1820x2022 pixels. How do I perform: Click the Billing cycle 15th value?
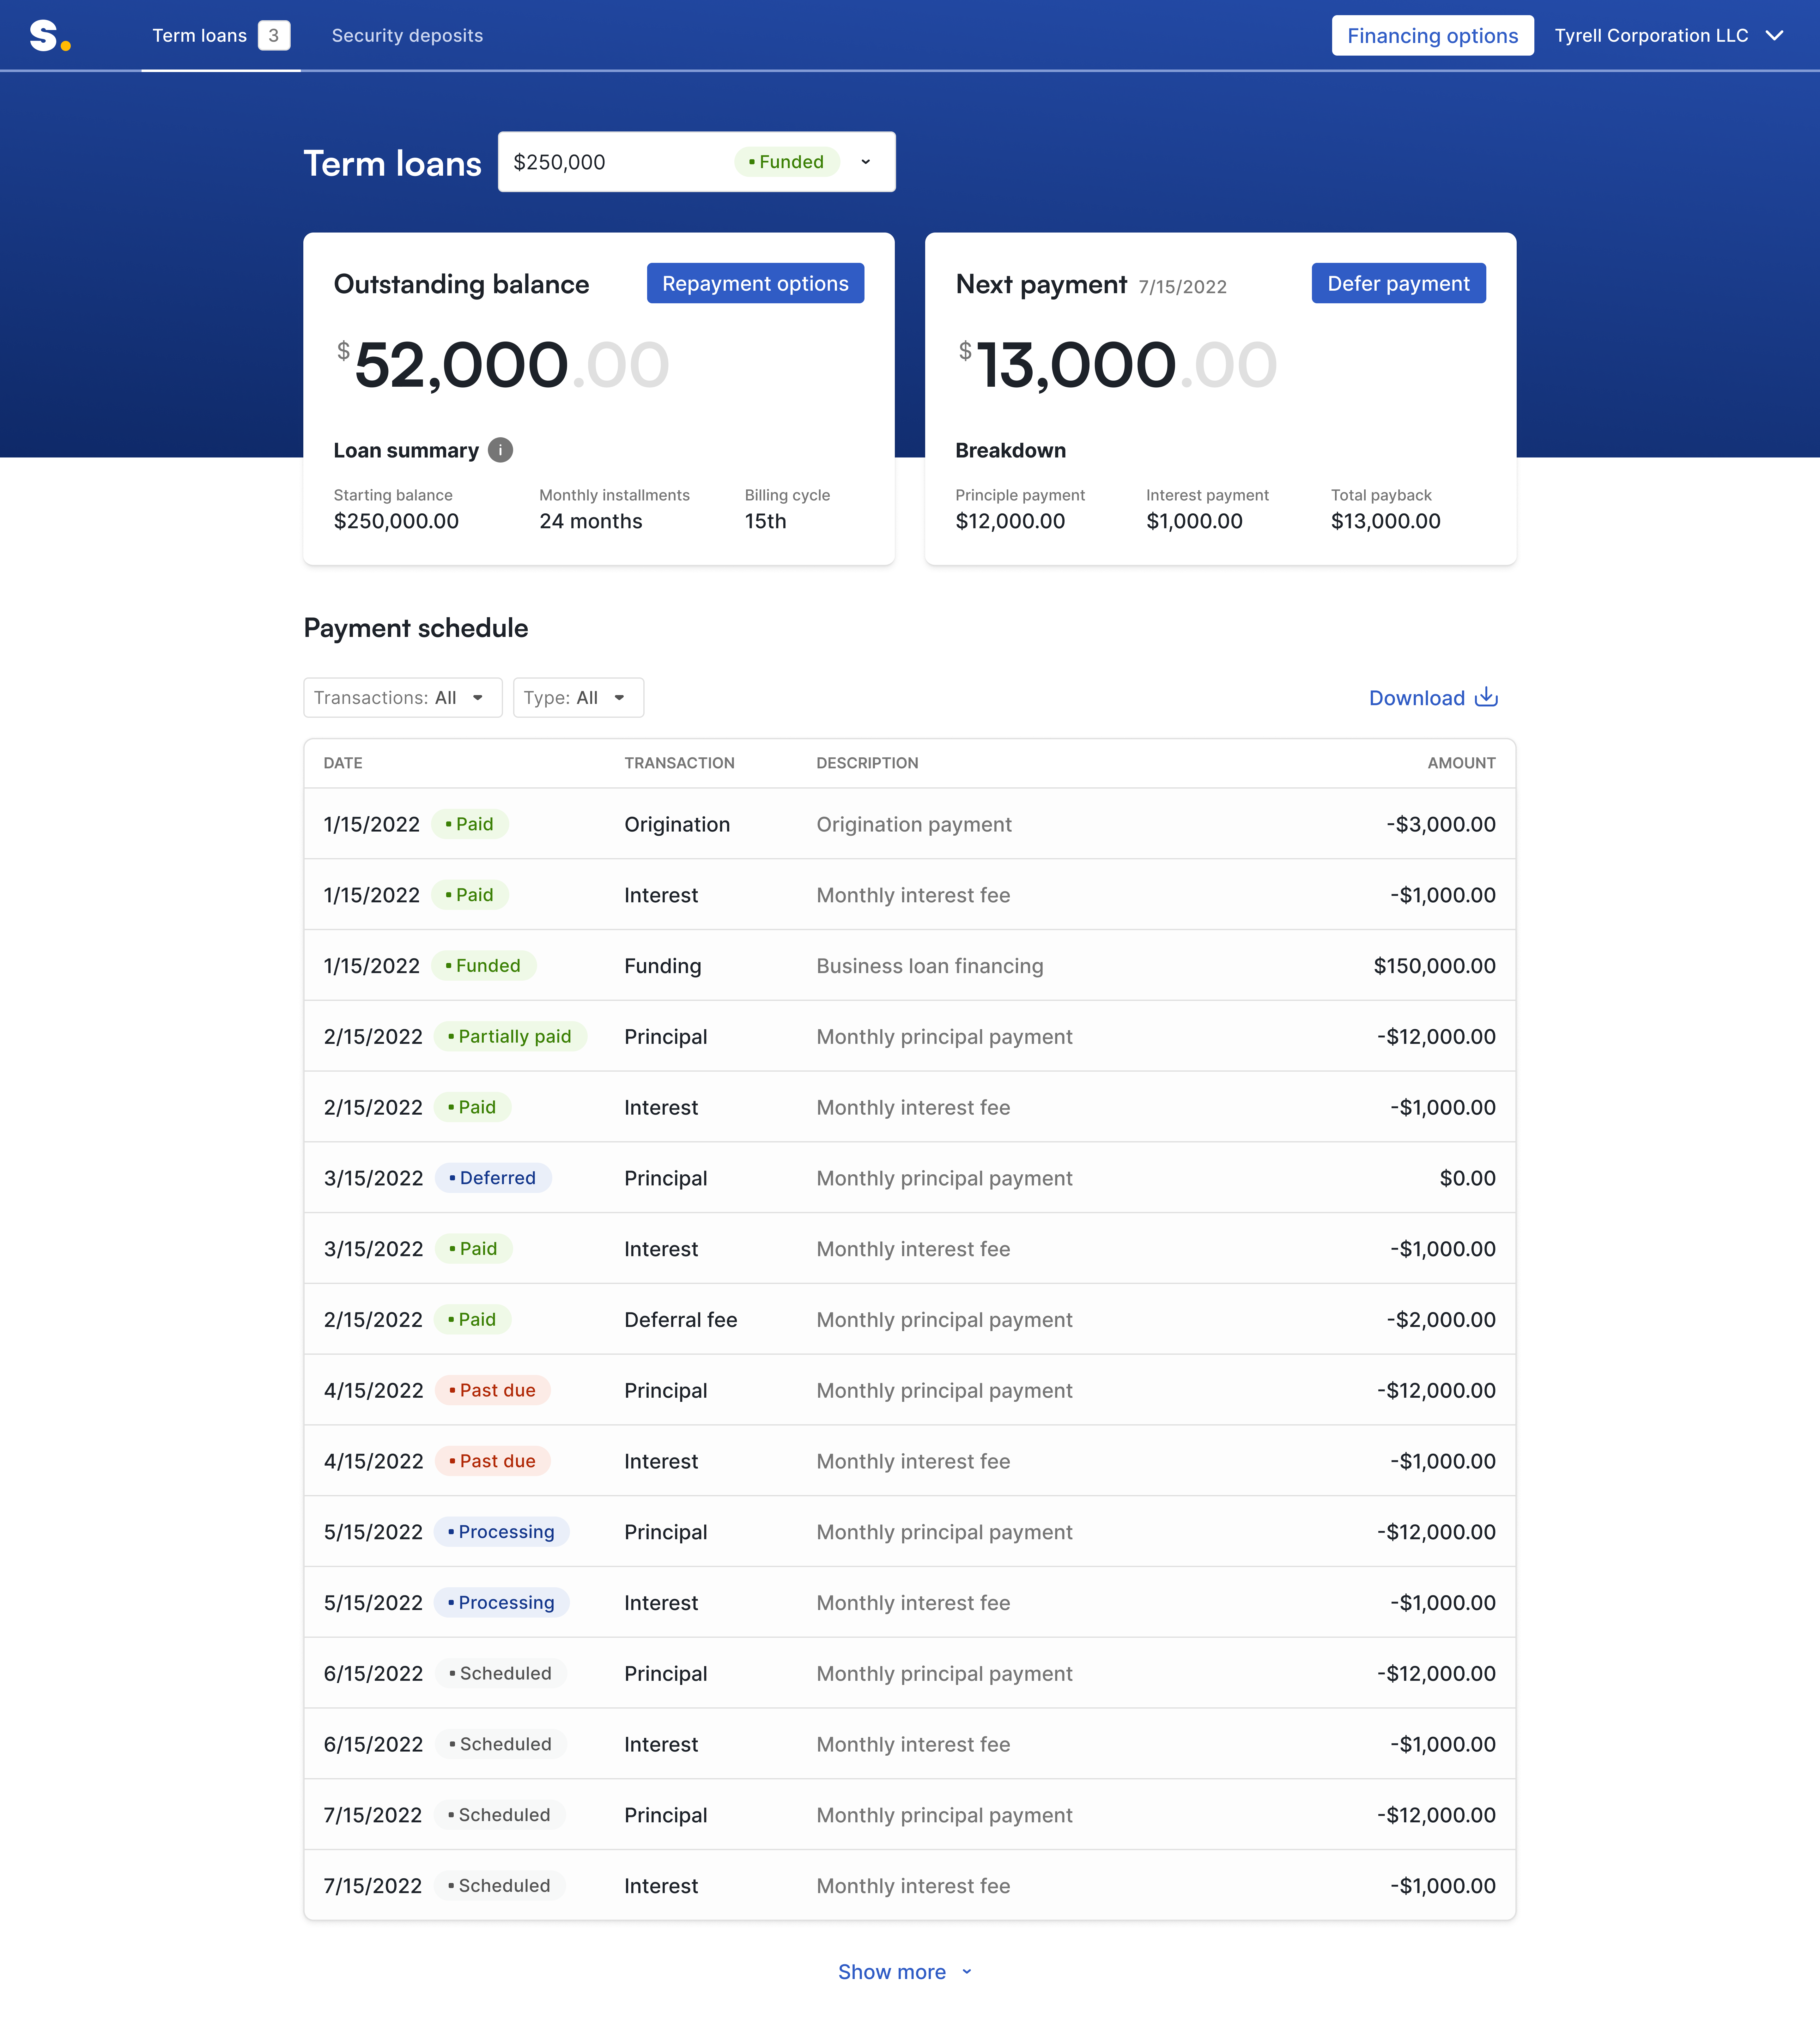(x=766, y=521)
